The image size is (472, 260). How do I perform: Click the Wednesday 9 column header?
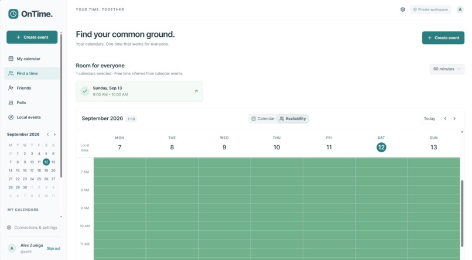(x=224, y=144)
